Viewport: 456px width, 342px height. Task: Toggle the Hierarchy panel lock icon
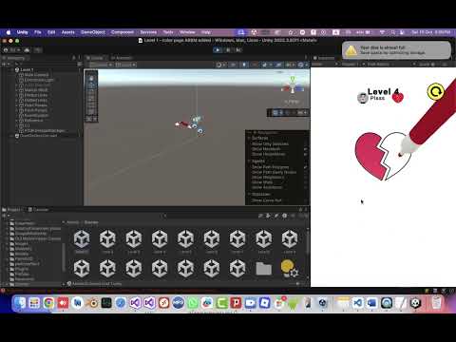click(x=73, y=58)
